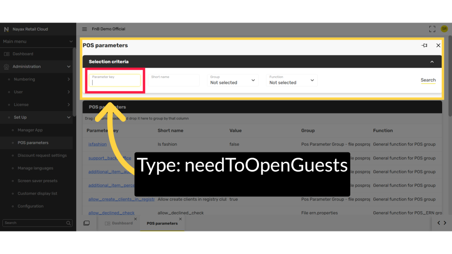Open the Group dropdown
Image resolution: width=452 pixels, height=254 pixels.
click(233, 80)
